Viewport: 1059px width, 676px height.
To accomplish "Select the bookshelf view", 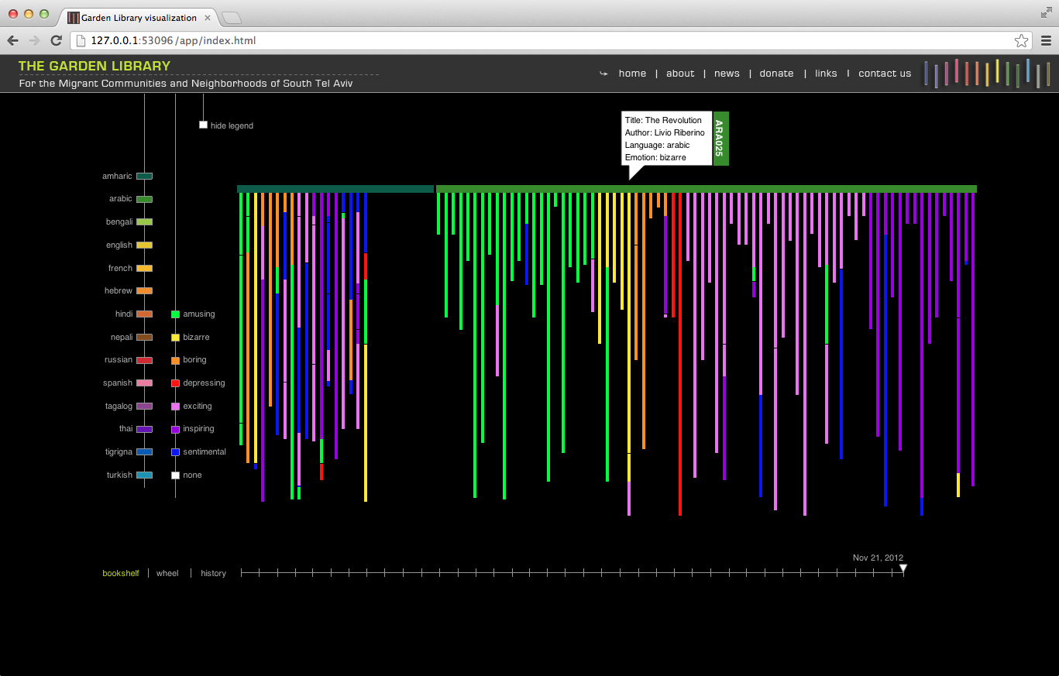I will [121, 573].
